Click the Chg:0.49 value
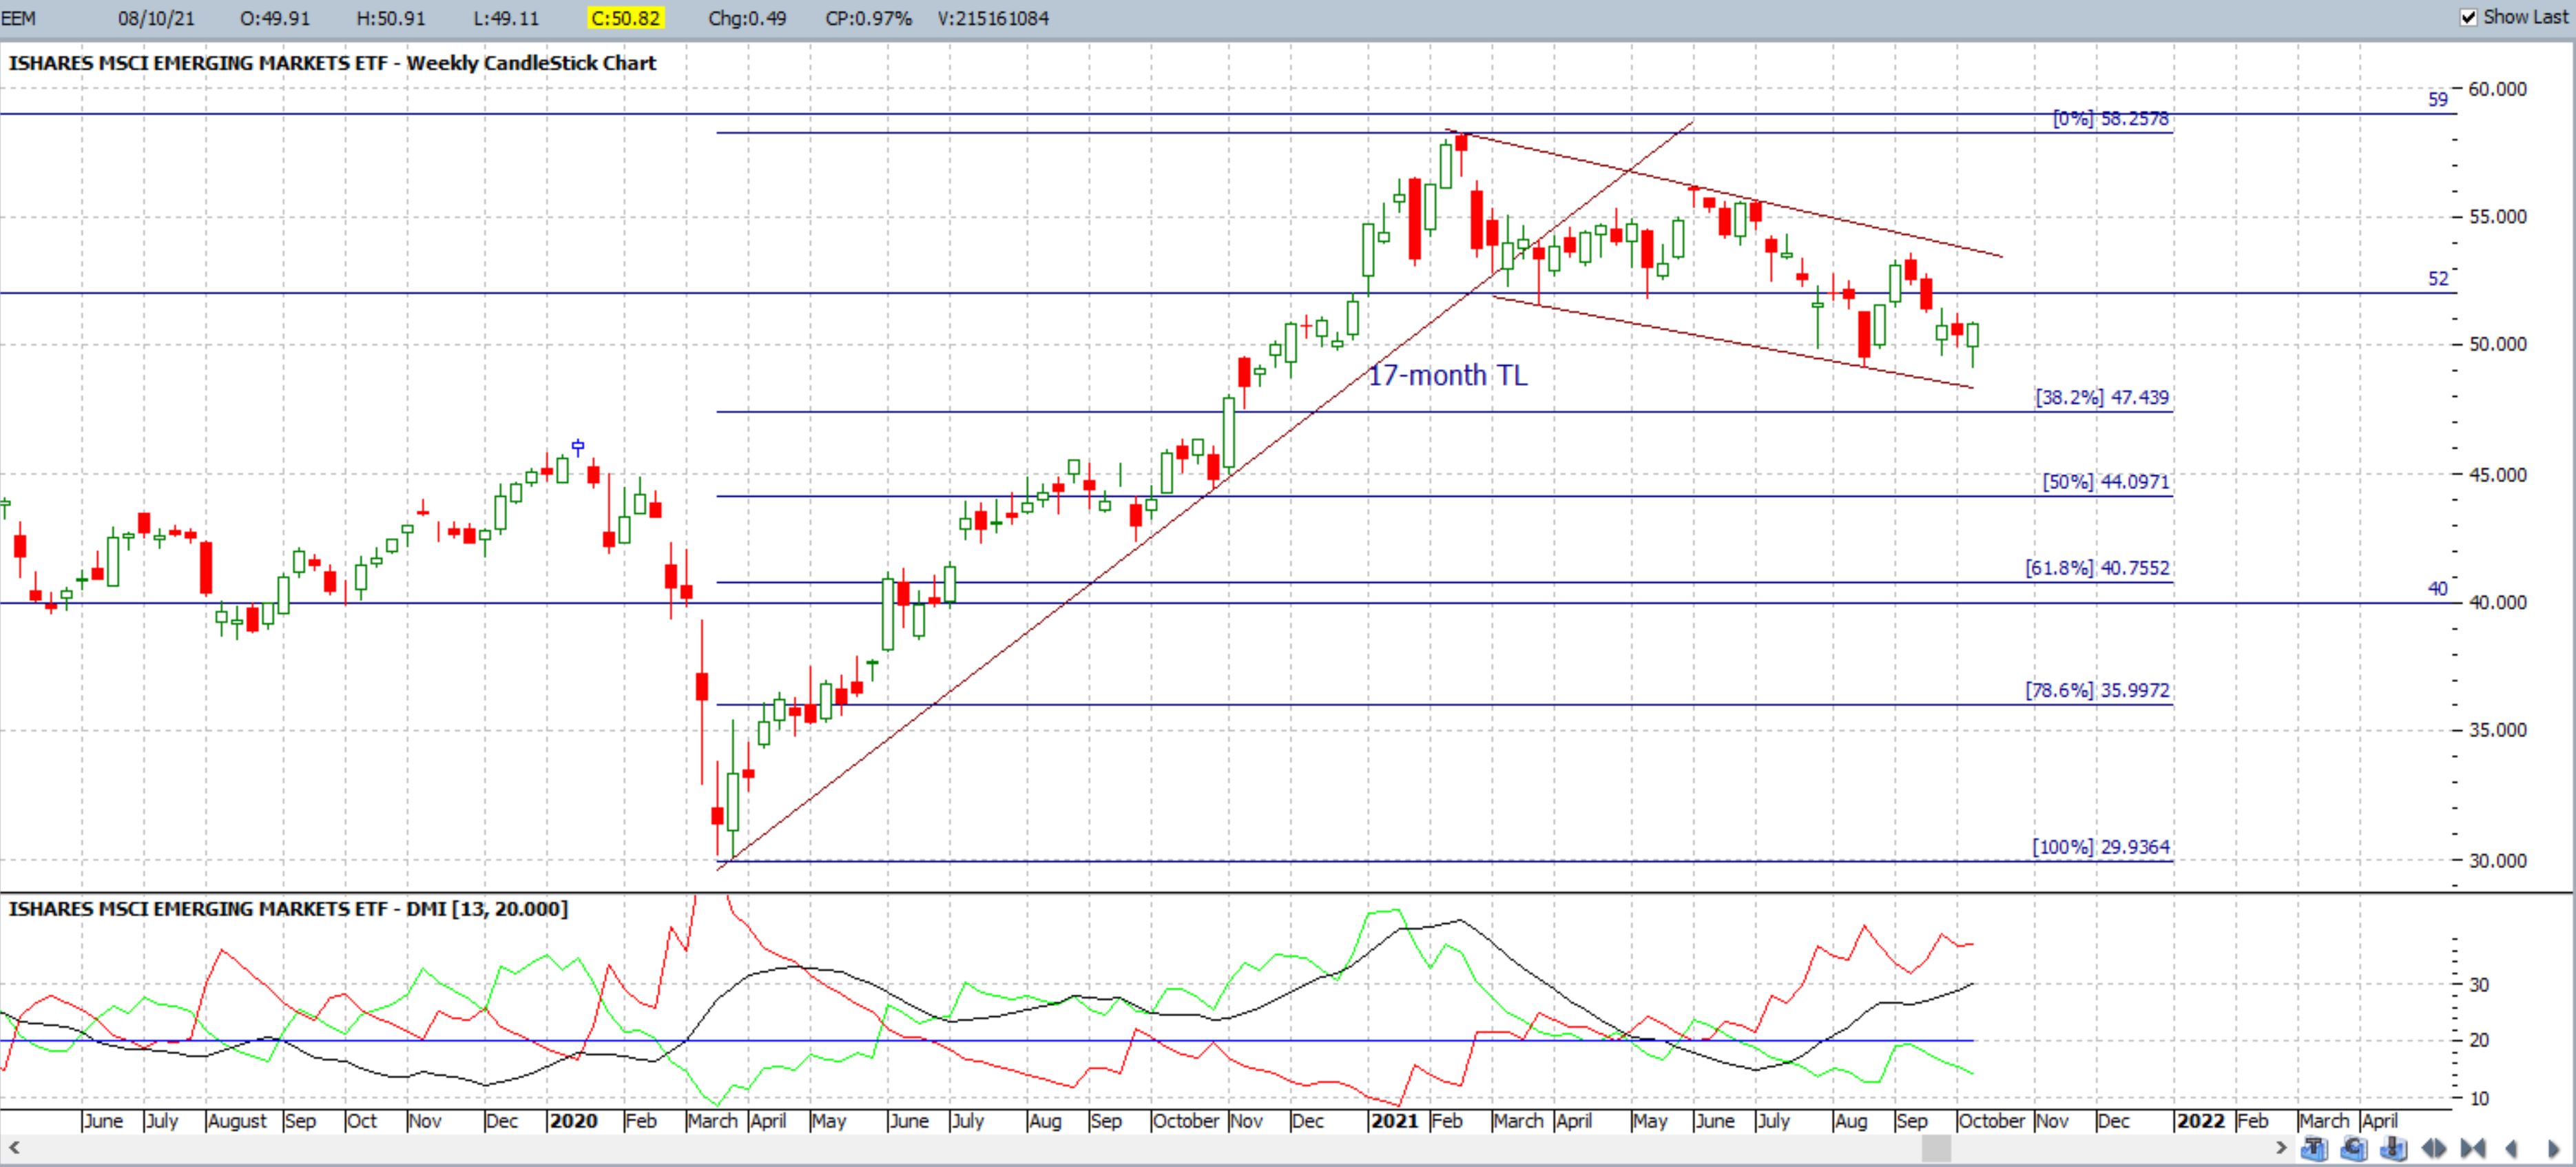 747,18
